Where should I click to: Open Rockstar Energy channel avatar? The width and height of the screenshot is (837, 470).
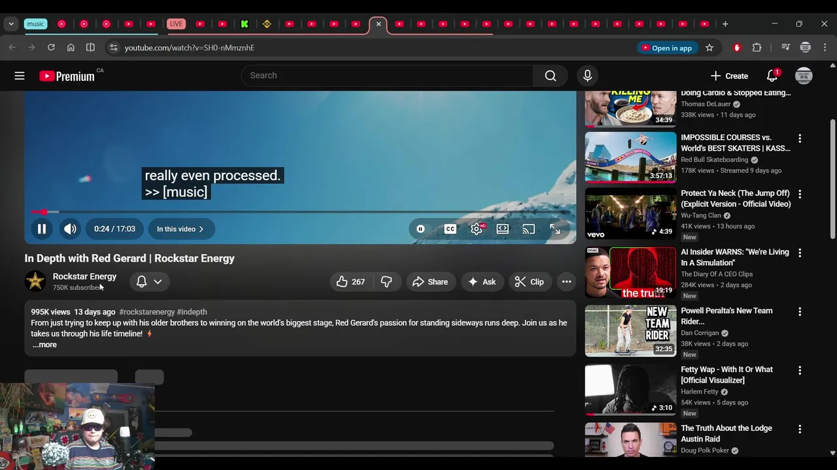pyautogui.click(x=35, y=281)
